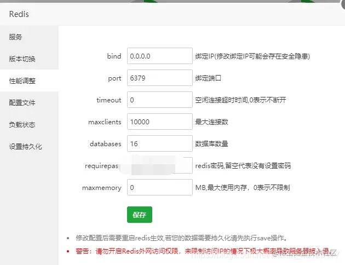Click the redis密码 description text
Image resolution: width=345 pixels, height=265 pixels.
[x=243, y=165]
